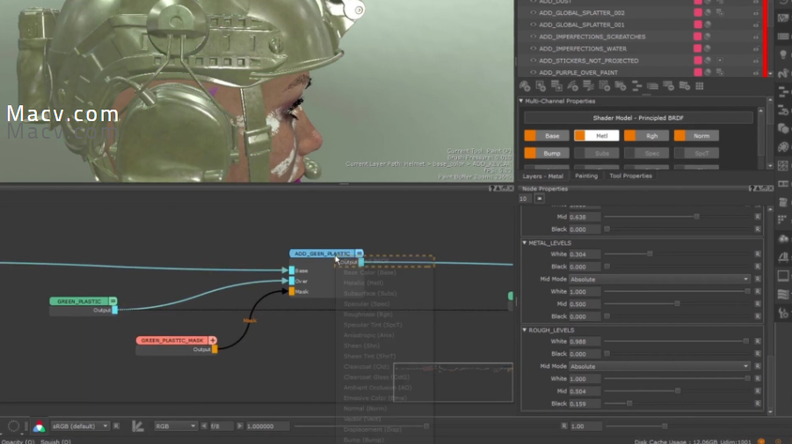Open METAL_LEVELS Mid Mode dropdown
Viewport: 792px width, 444px height.
click(x=659, y=279)
